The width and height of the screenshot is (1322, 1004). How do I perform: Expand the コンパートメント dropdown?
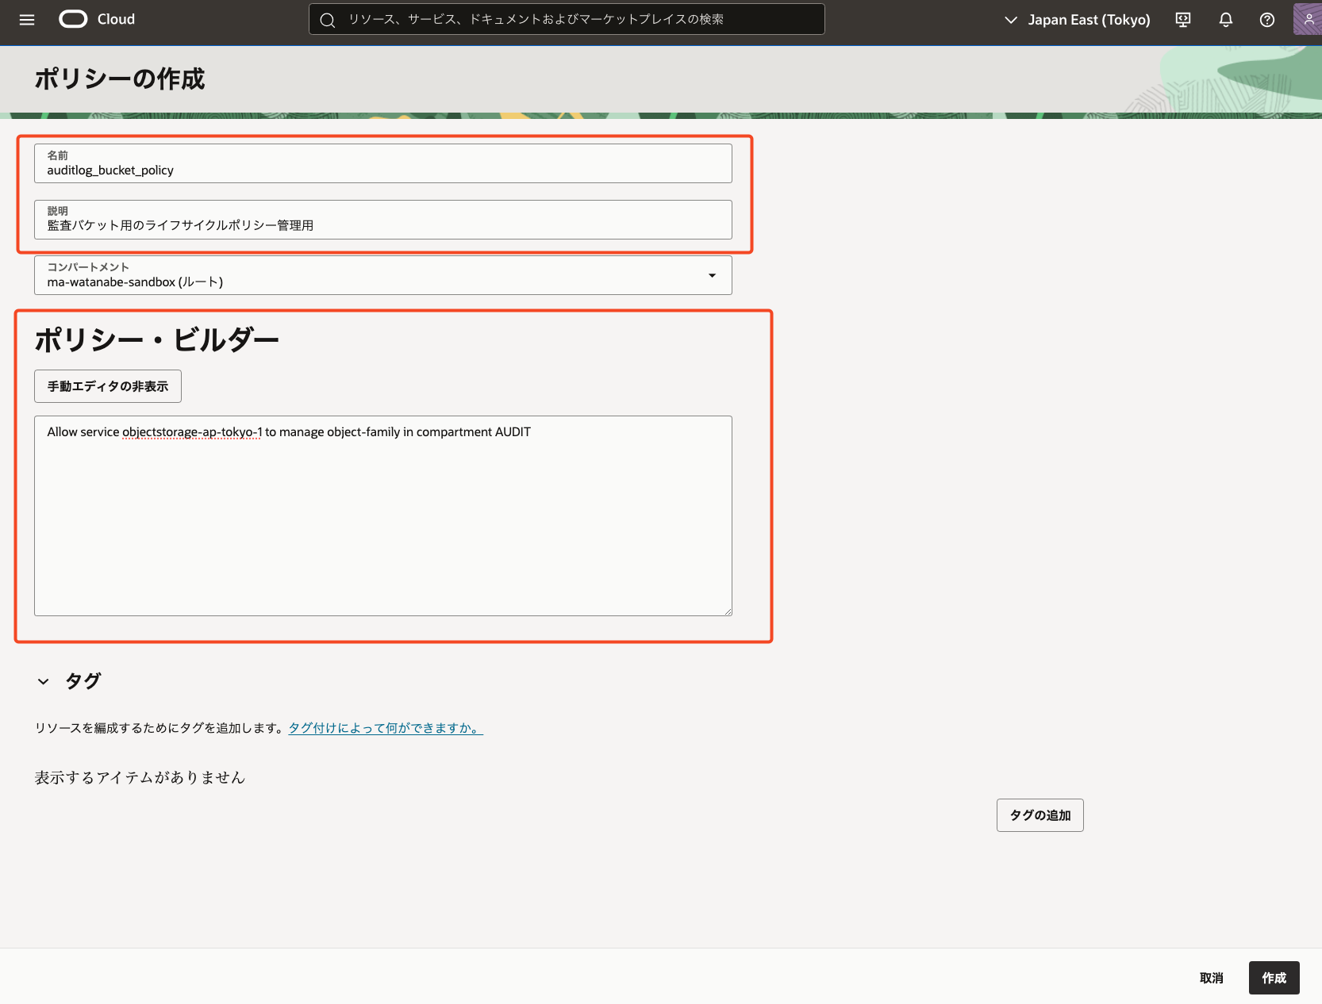(711, 275)
